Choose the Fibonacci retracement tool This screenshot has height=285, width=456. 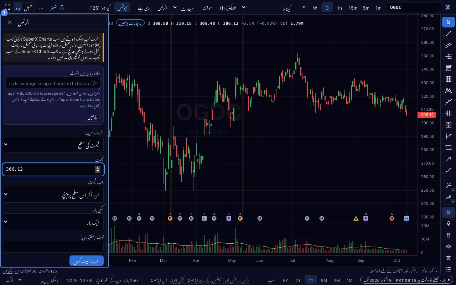coord(448,68)
